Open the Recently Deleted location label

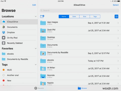(x=15, y=43)
